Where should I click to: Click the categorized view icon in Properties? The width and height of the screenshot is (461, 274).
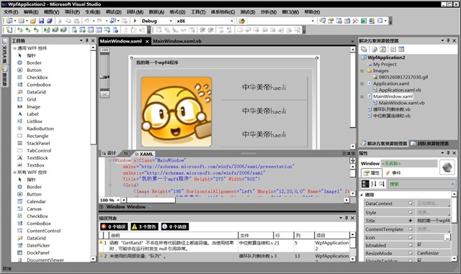point(365,184)
